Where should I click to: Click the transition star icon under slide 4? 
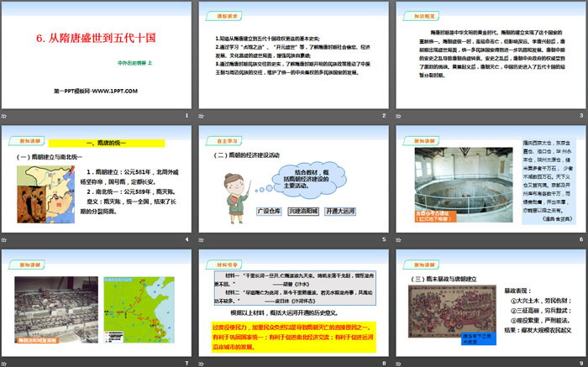(x=4, y=240)
